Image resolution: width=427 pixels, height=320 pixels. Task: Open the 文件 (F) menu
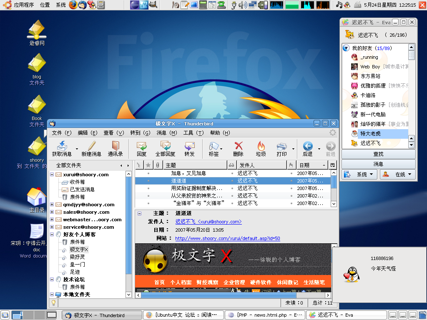[x=62, y=133]
